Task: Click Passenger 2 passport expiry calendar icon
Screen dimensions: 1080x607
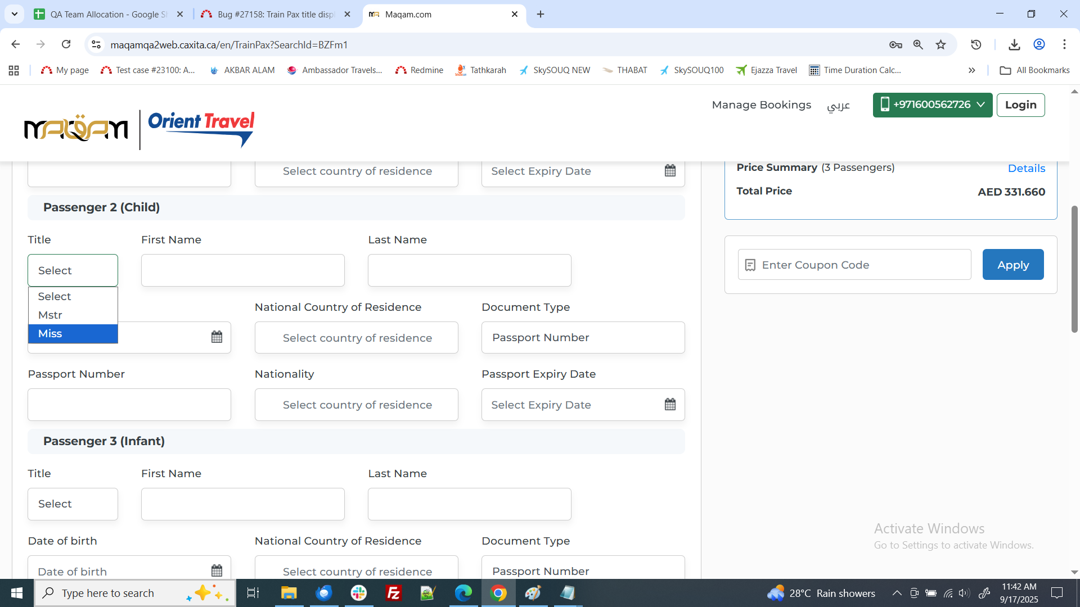Action: coord(670,405)
